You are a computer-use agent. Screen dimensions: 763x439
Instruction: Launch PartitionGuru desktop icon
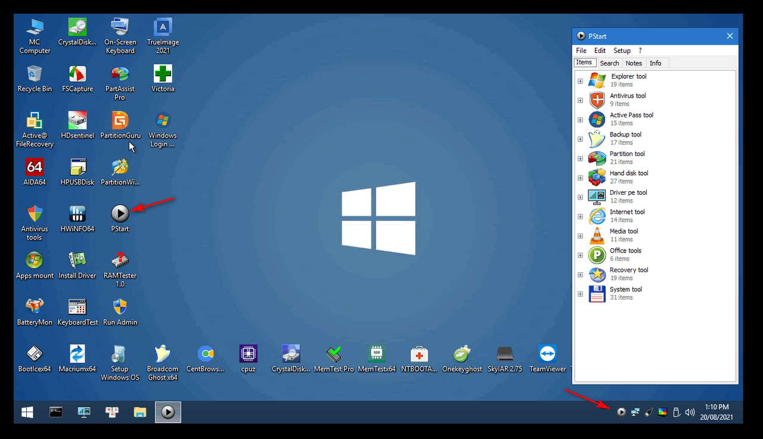120,125
